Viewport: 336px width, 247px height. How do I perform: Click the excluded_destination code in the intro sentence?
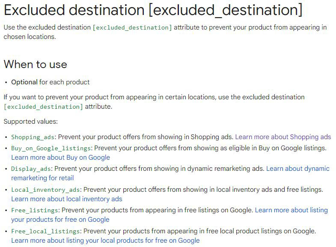tap(132, 28)
